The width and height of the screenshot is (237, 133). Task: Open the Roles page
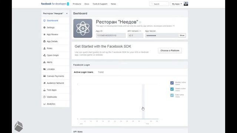pyautogui.click(x=49, y=48)
